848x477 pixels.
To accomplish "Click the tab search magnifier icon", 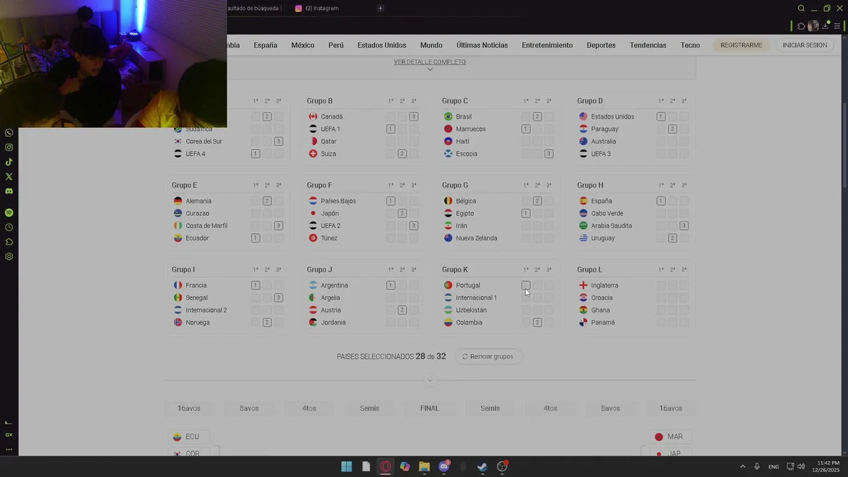I will (801, 8).
